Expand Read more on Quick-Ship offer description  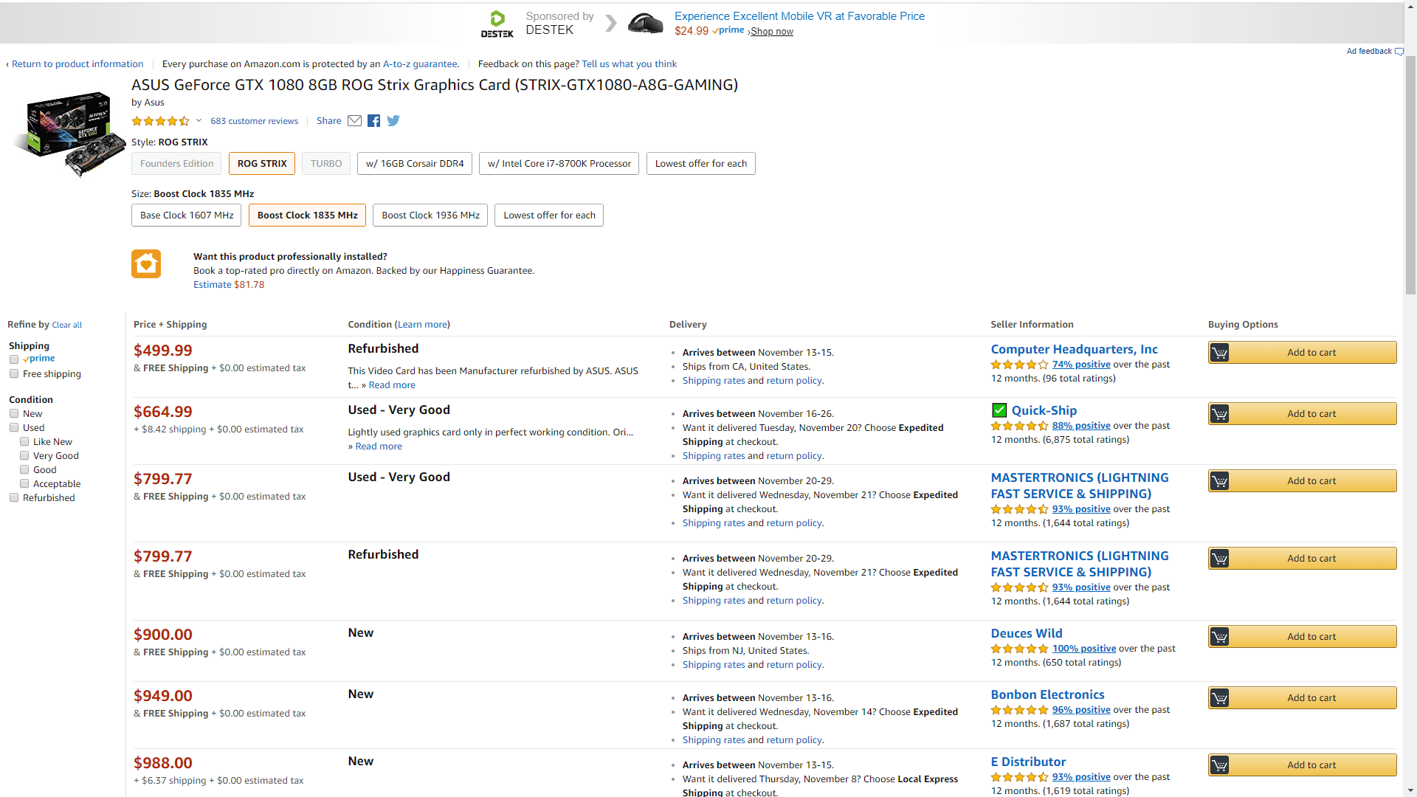pos(378,446)
